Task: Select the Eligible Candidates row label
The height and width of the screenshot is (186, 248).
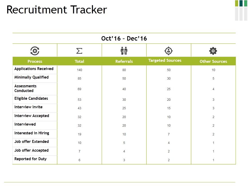Action: tap(31, 98)
